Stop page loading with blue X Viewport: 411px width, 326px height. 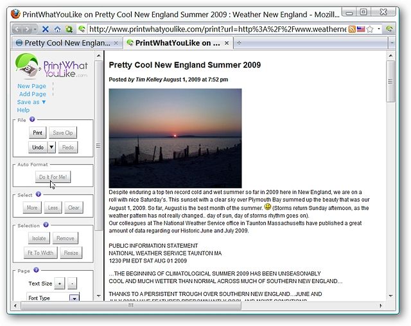point(46,29)
